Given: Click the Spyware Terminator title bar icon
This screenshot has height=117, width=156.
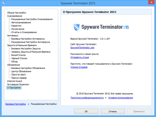Looking at the screenshot, I should 4,3.
